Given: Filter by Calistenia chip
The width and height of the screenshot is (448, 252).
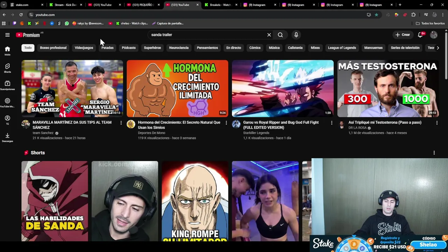Looking at the screenshot, I should (x=295, y=48).
